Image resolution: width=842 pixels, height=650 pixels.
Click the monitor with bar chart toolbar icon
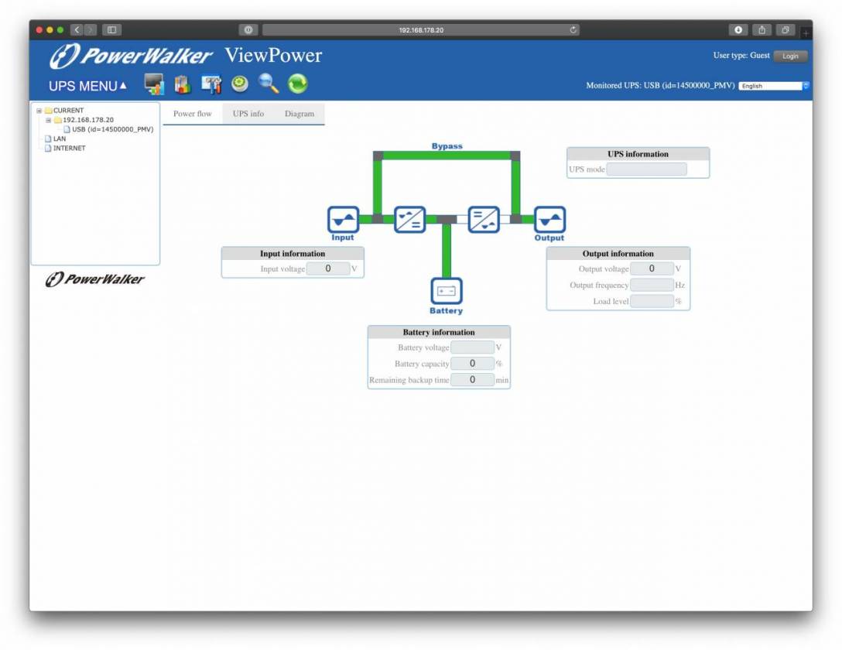coord(154,84)
